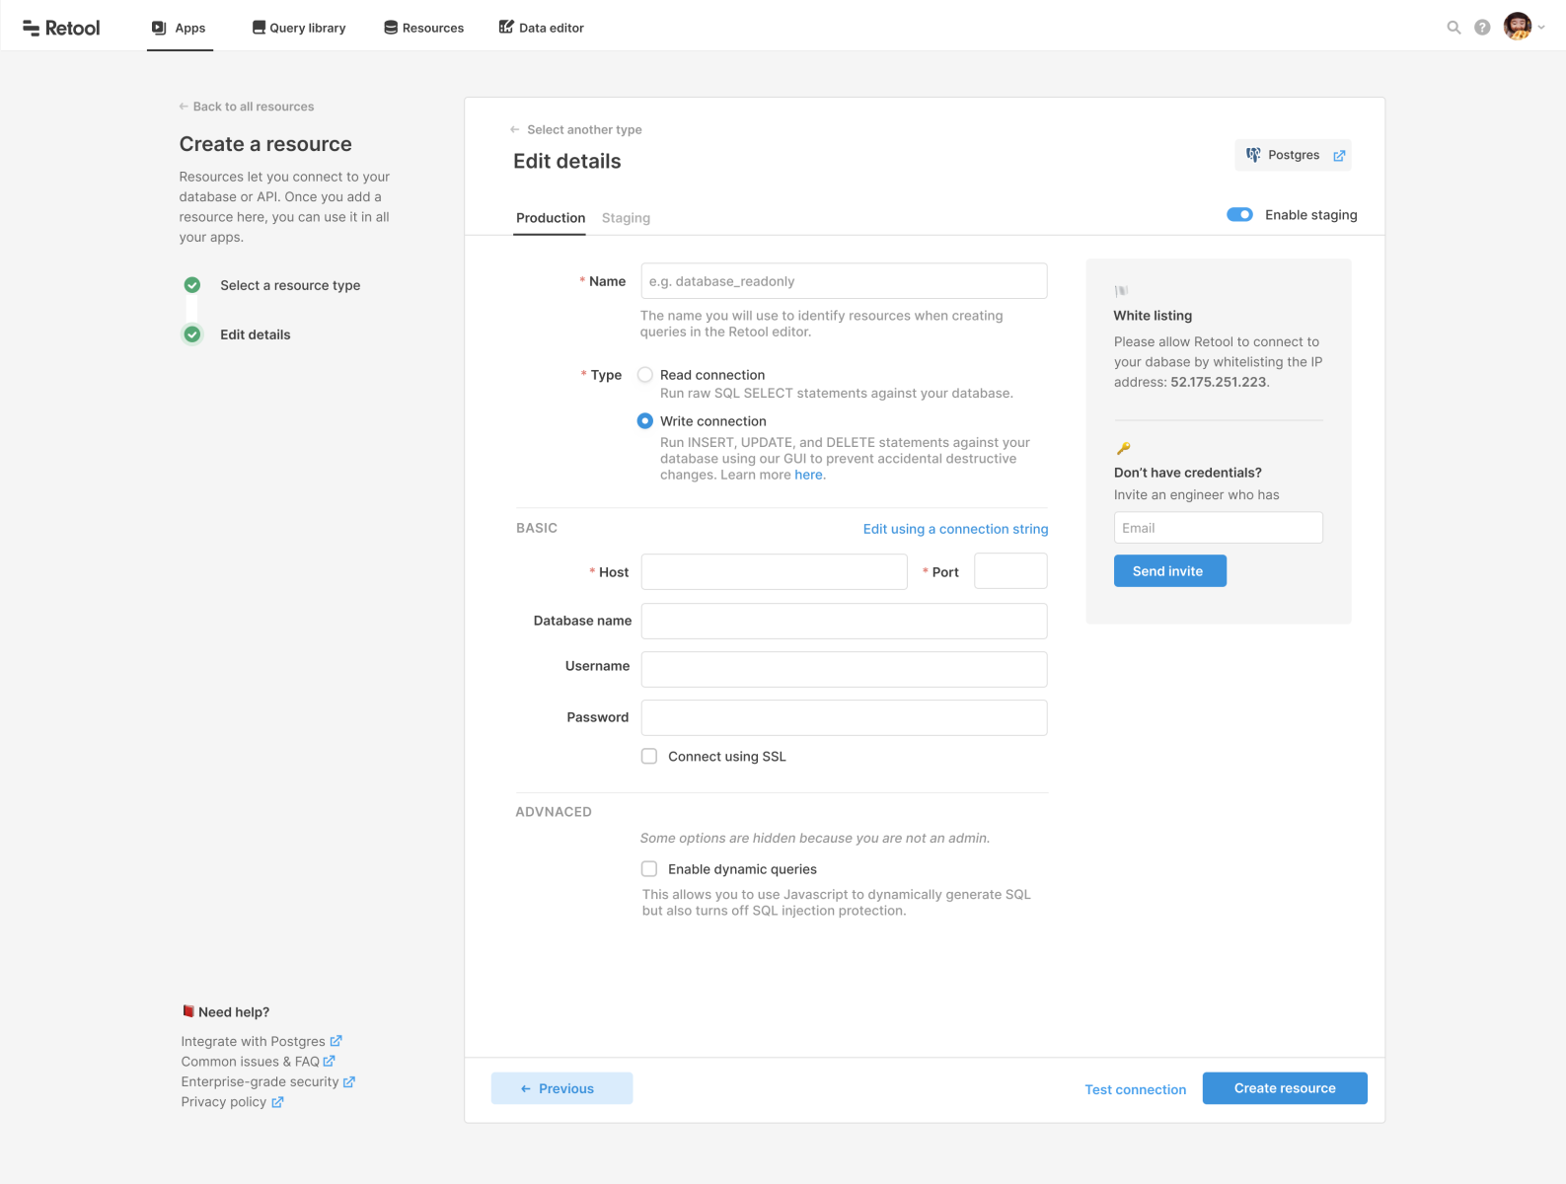Click the Retool logo

[61, 28]
